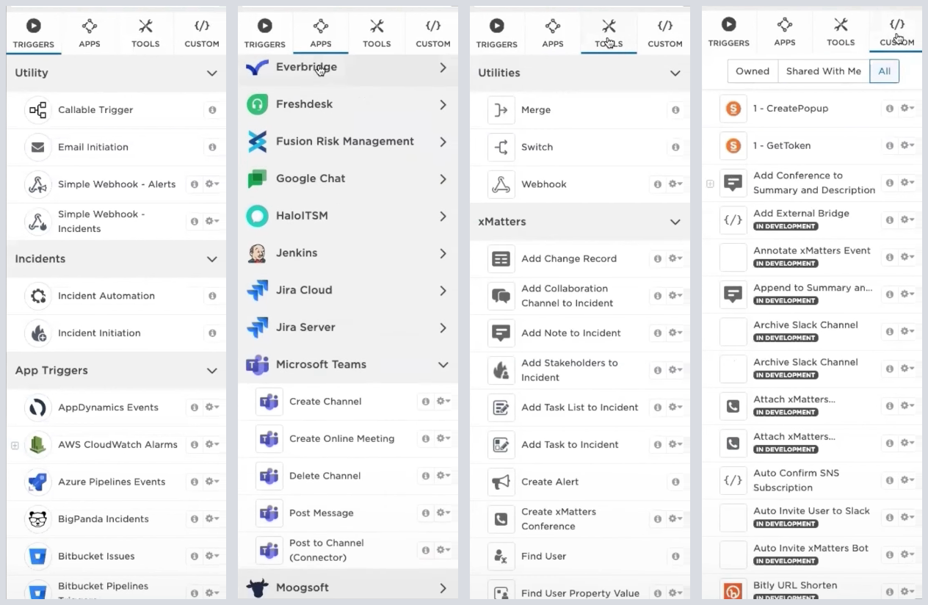Viewport: 928px width, 605px height.
Task: Click the Merge tool icon
Action: pyautogui.click(x=501, y=110)
